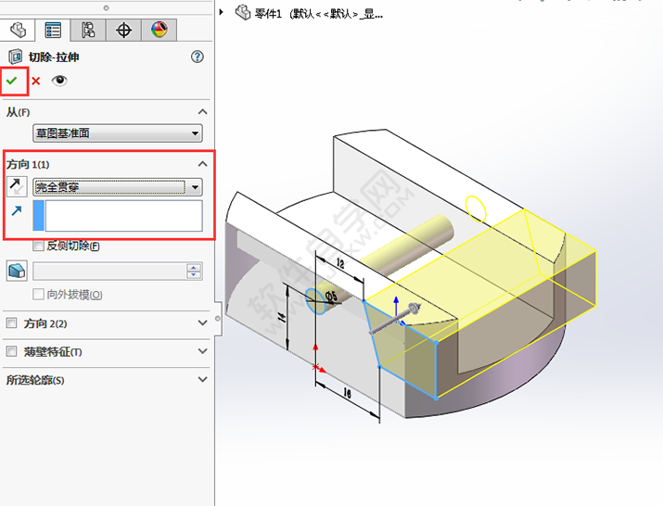This screenshot has height=506, width=663.
Task: Increase draft angle with spinner up arrow
Action: 194,268
